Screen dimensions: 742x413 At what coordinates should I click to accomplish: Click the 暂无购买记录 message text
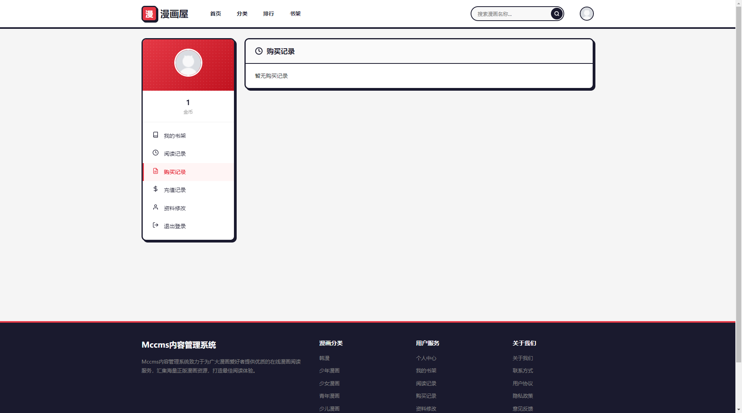click(271, 76)
